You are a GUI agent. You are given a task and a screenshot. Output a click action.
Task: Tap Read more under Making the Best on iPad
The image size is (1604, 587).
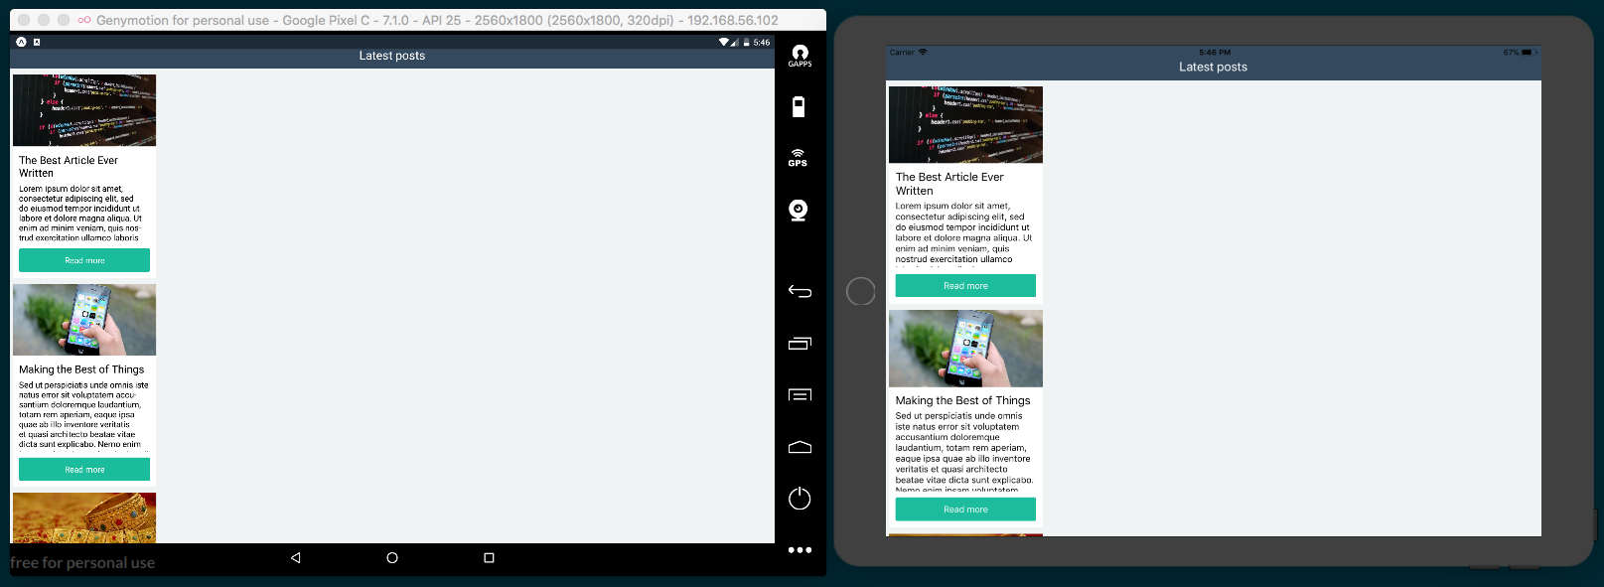click(965, 510)
